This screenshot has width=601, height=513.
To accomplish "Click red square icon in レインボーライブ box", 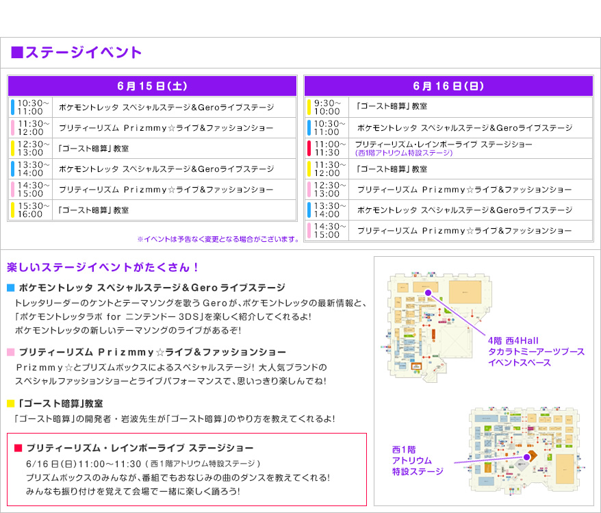I will pyautogui.click(x=18, y=449).
